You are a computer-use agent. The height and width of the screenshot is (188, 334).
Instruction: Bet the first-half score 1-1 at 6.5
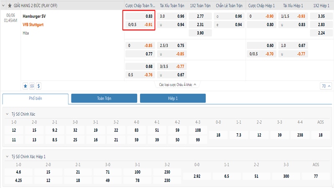(227, 176)
